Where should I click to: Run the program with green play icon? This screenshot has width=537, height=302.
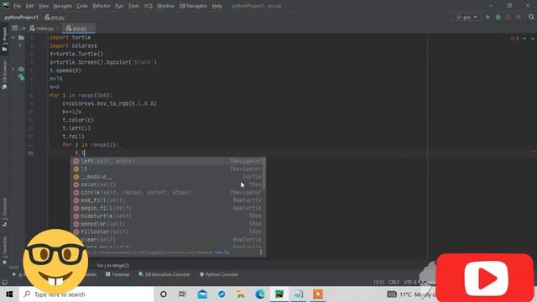pos(487,17)
